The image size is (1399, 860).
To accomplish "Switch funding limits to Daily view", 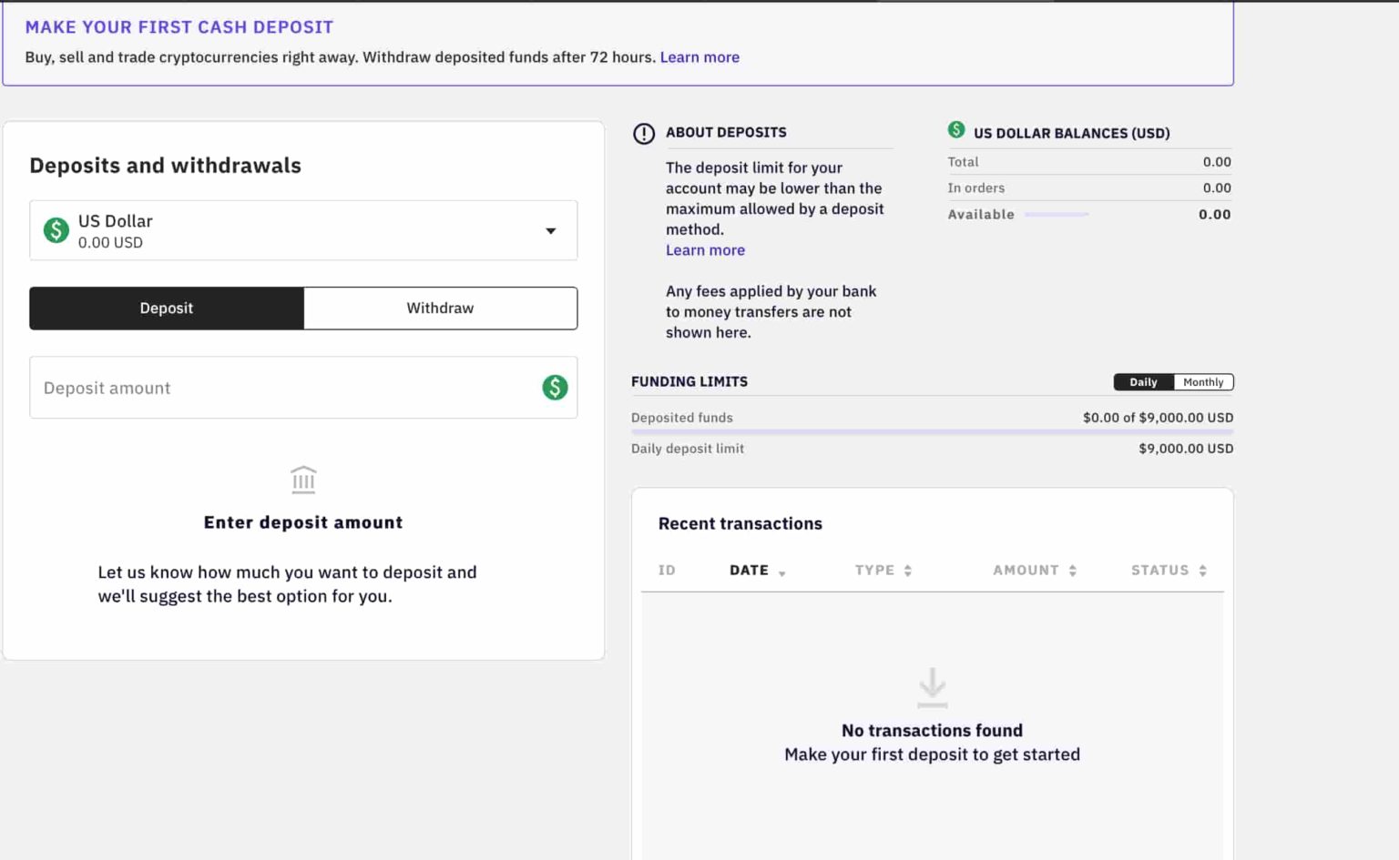I will [x=1143, y=382].
